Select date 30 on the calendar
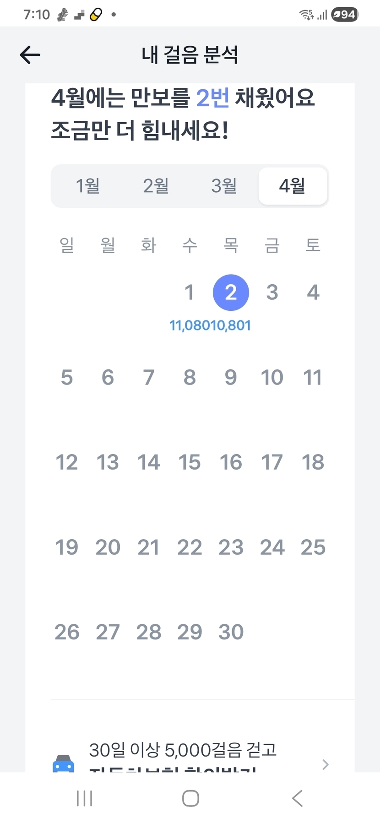 (x=231, y=632)
